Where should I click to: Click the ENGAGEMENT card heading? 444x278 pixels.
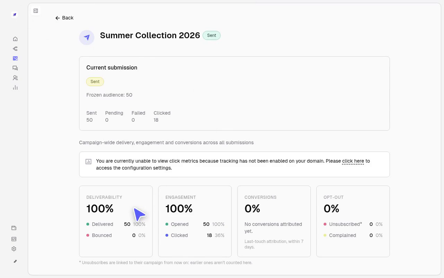pos(181,197)
